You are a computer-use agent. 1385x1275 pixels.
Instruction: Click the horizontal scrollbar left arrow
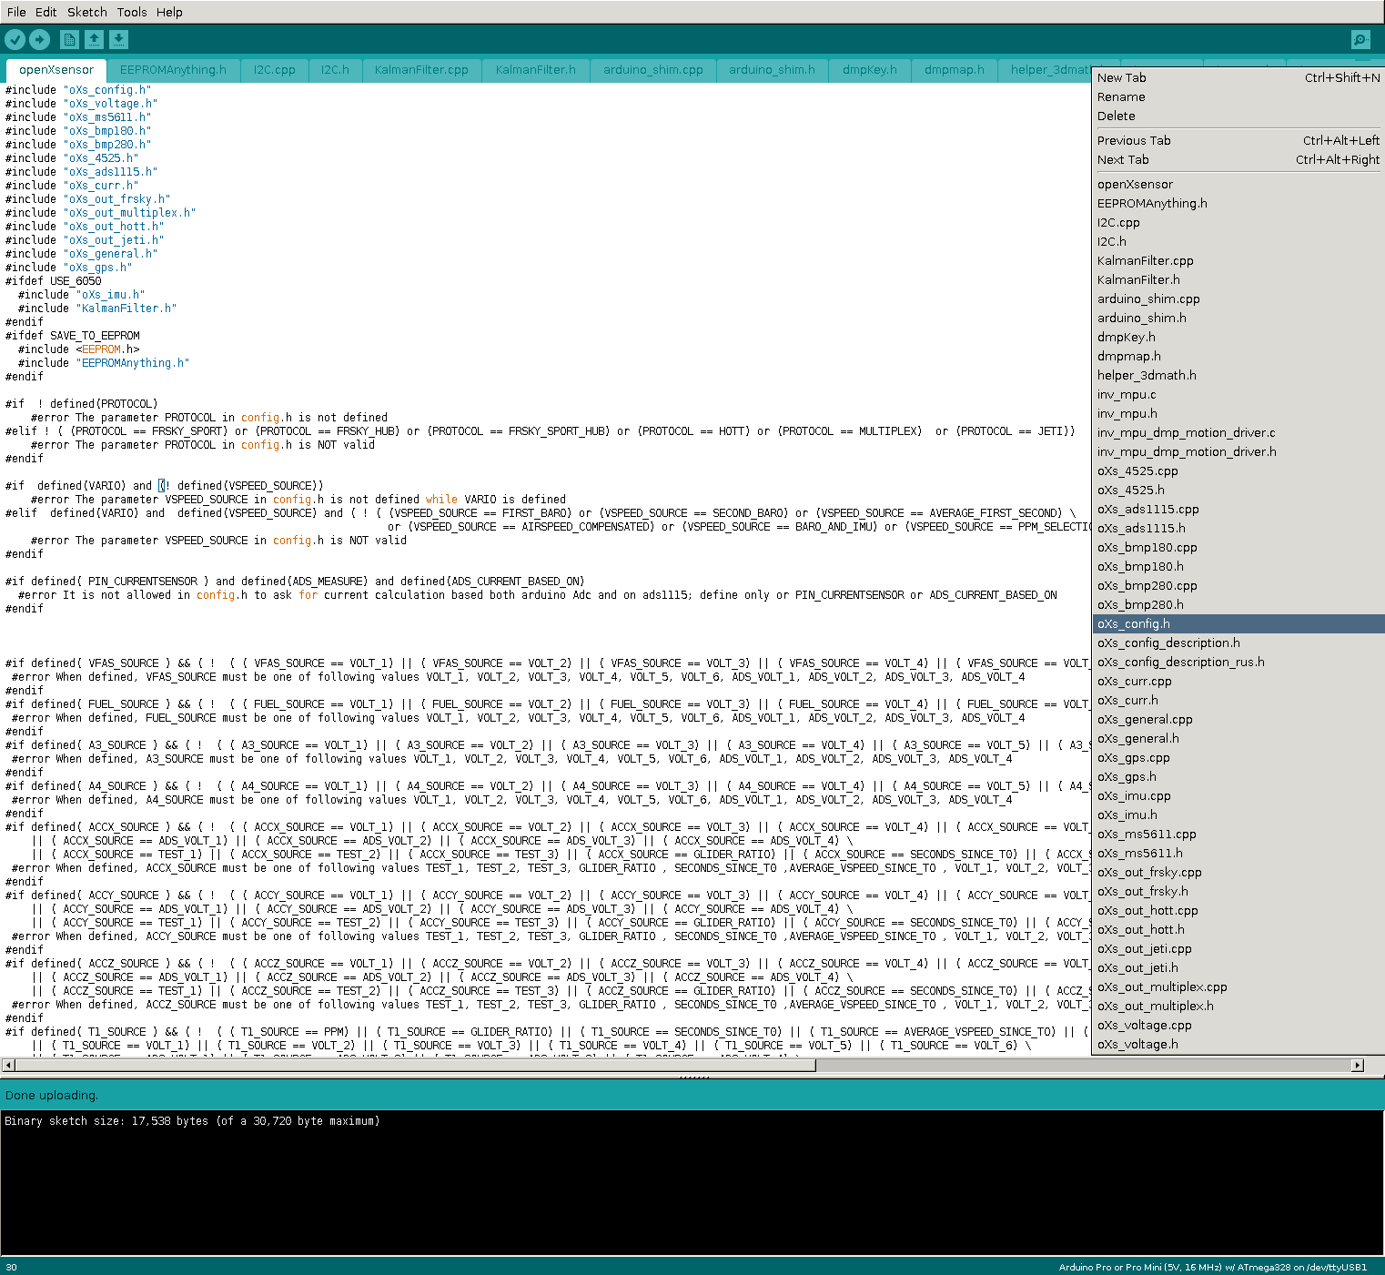point(9,1065)
